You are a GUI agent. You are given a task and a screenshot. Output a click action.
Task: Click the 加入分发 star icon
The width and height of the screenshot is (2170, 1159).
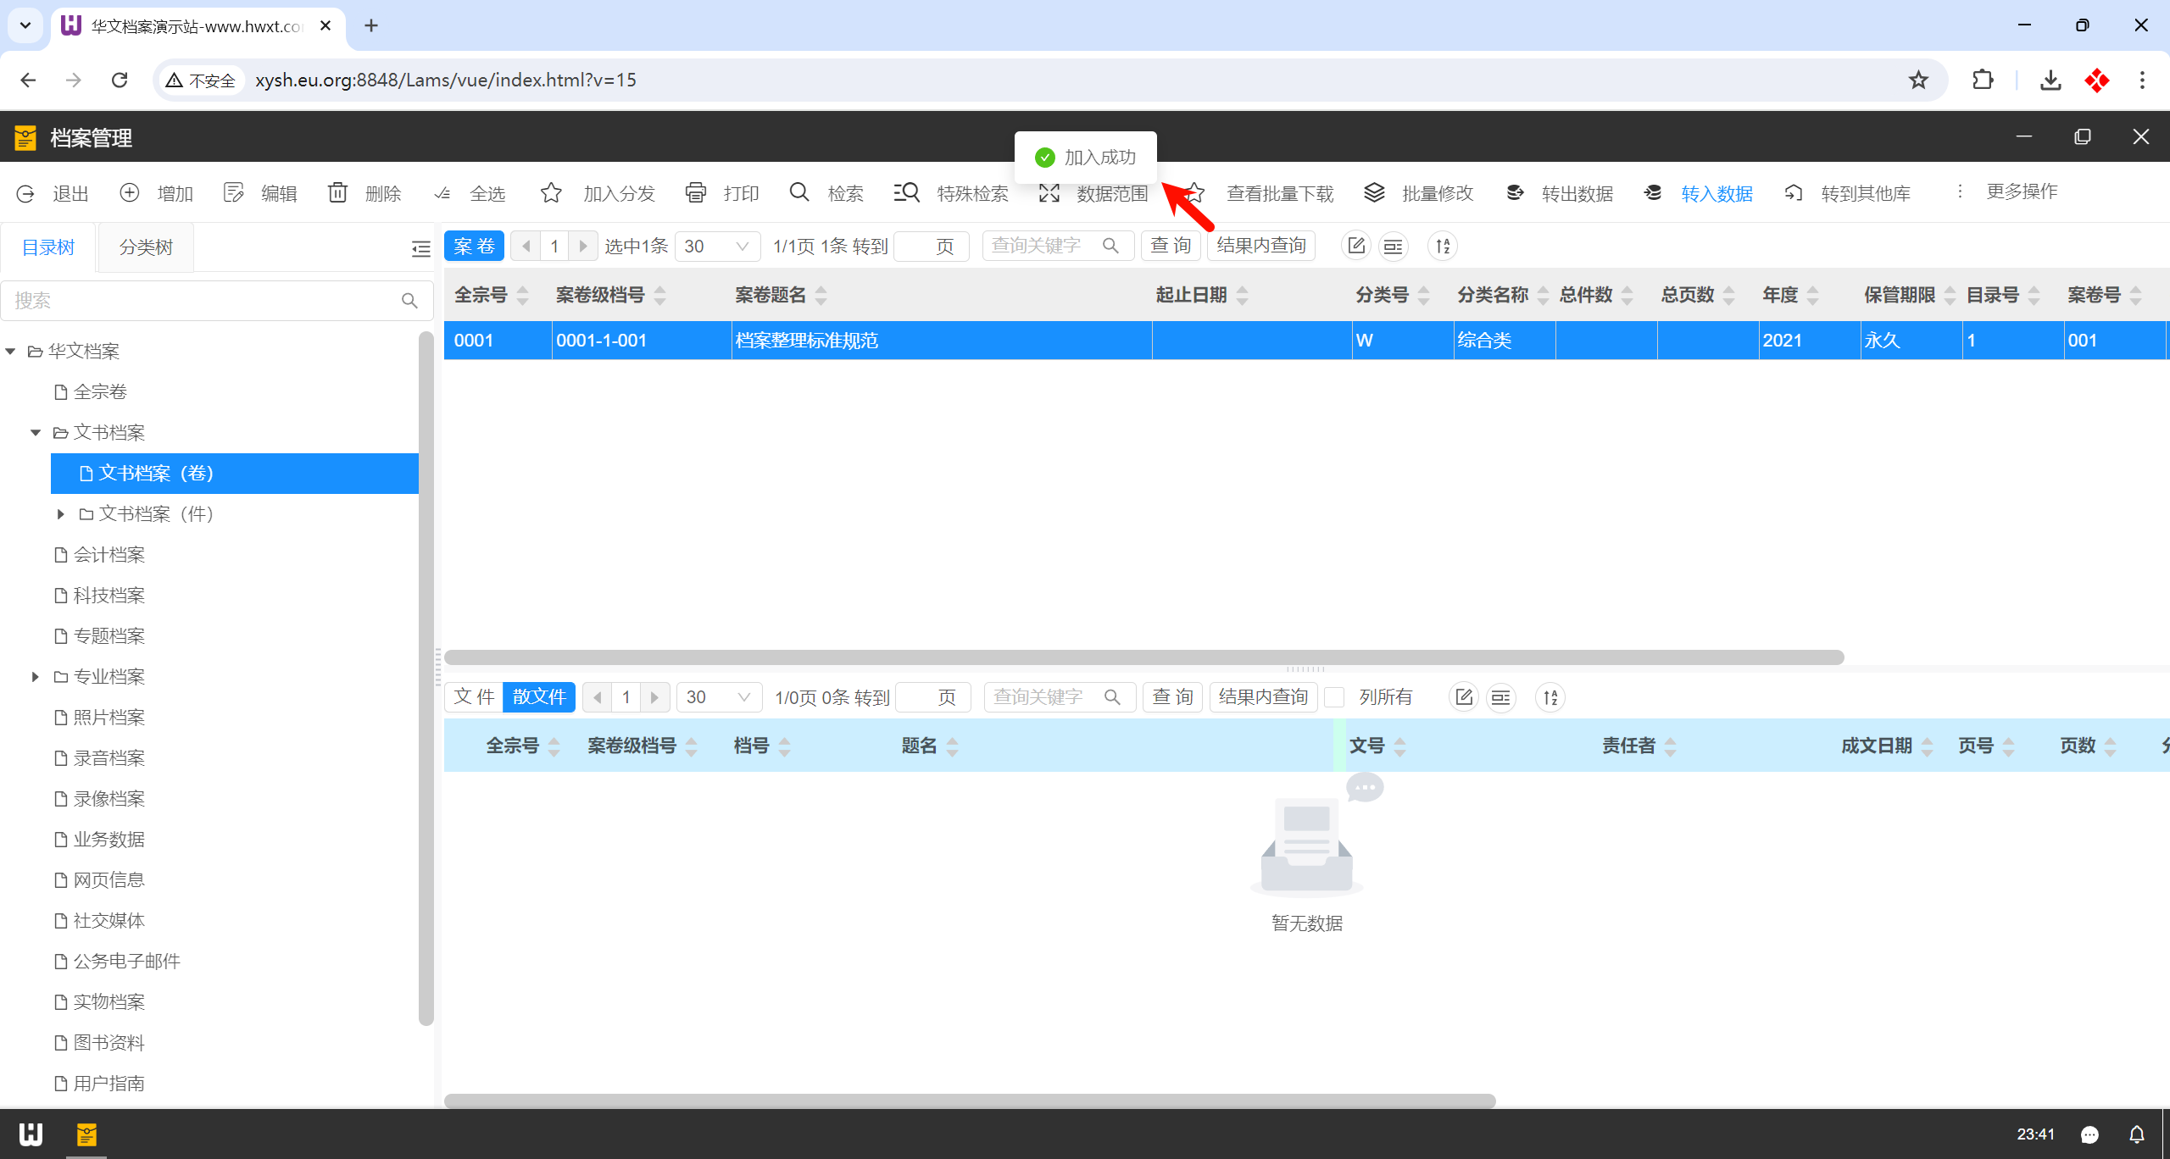(551, 193)
